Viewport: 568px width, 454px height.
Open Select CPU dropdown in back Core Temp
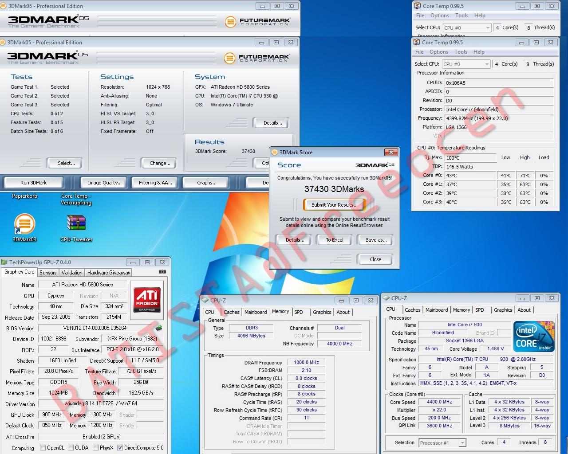(467, 27)
